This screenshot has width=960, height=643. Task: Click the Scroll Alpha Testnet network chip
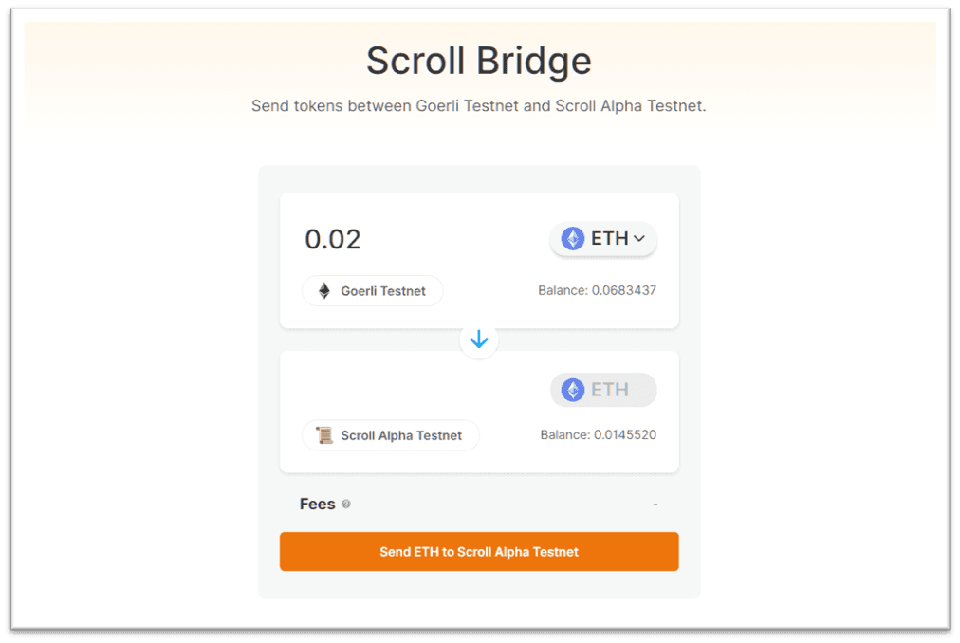pyautogui.click(x=391, y=435)
